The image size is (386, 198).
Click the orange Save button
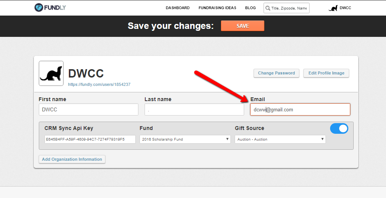243,26
